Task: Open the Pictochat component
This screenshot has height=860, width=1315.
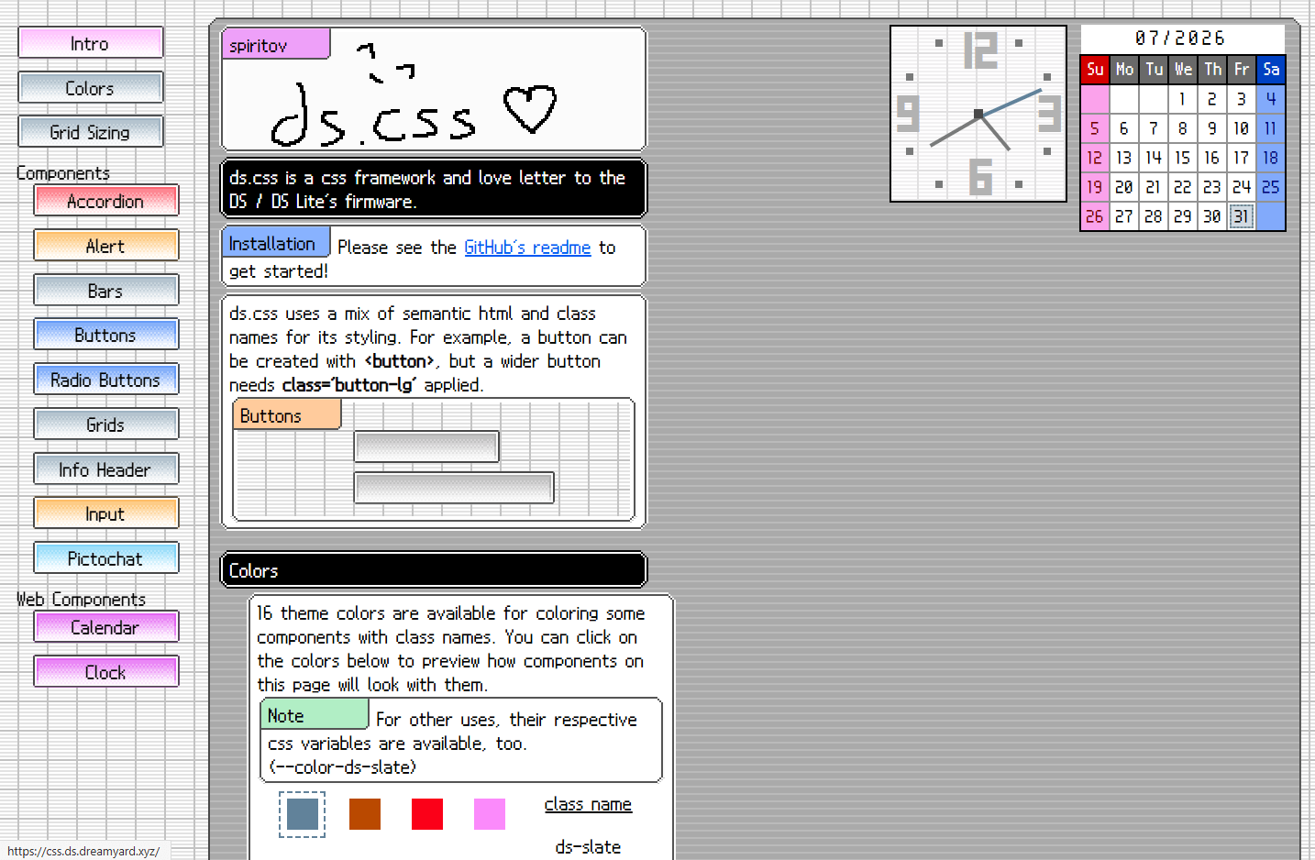Action: 105,558
